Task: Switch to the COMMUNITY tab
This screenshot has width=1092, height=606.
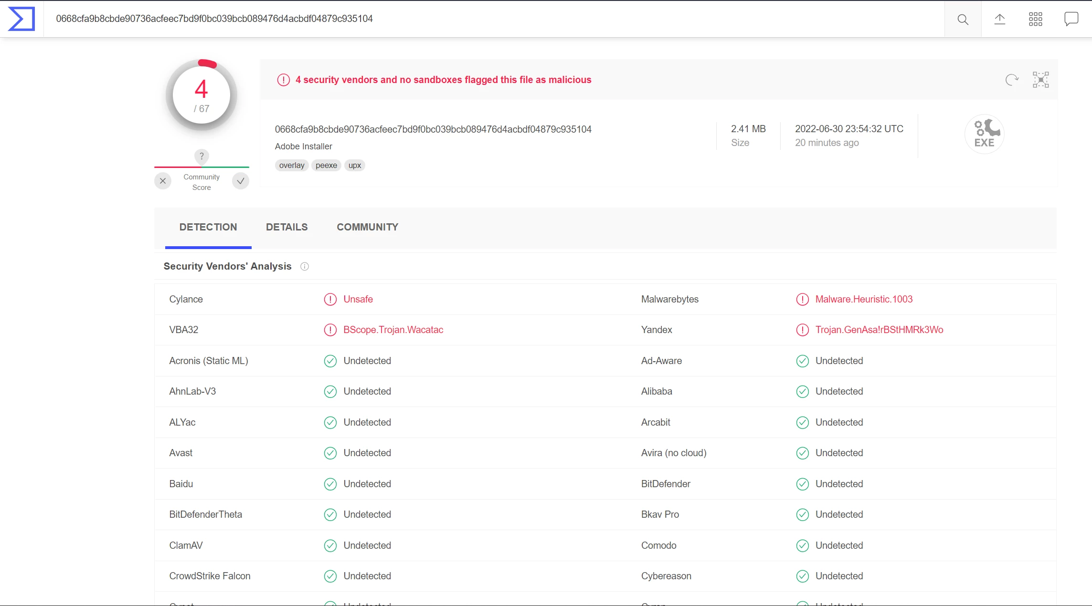Action: (367, 227)
